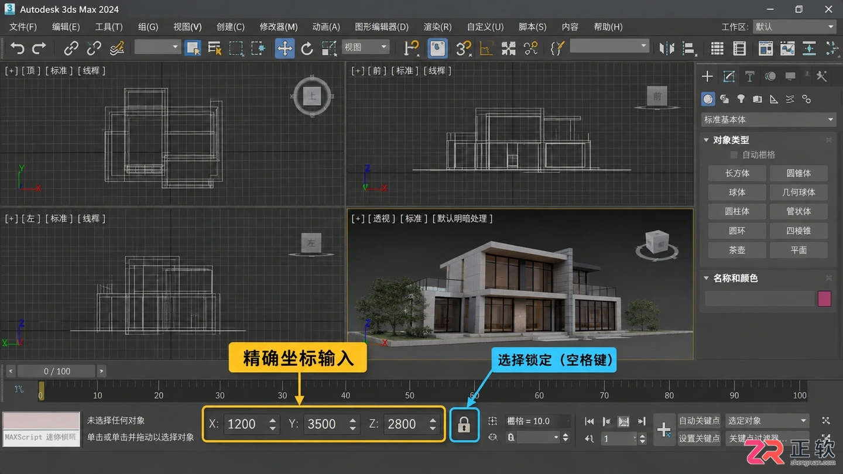Screen dimensions: 843x474
Task: Toggle the window/crossing selection mode
Action: [258, 48]
